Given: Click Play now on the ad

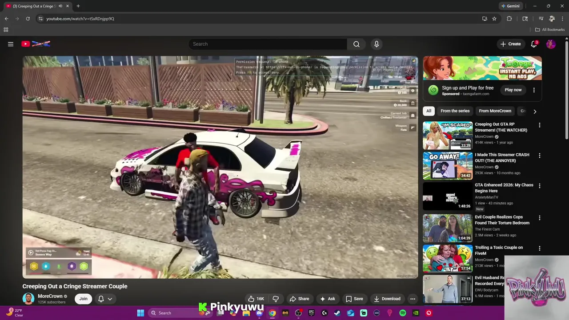Looking at the screenshot, I should [513, 90].
